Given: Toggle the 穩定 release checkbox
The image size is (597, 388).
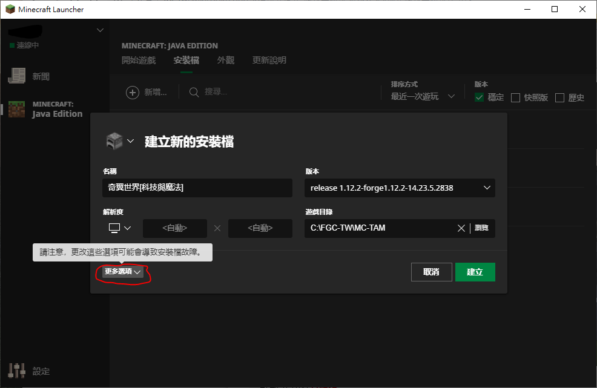Looking at the screenshot, I should tap(480, 97).
